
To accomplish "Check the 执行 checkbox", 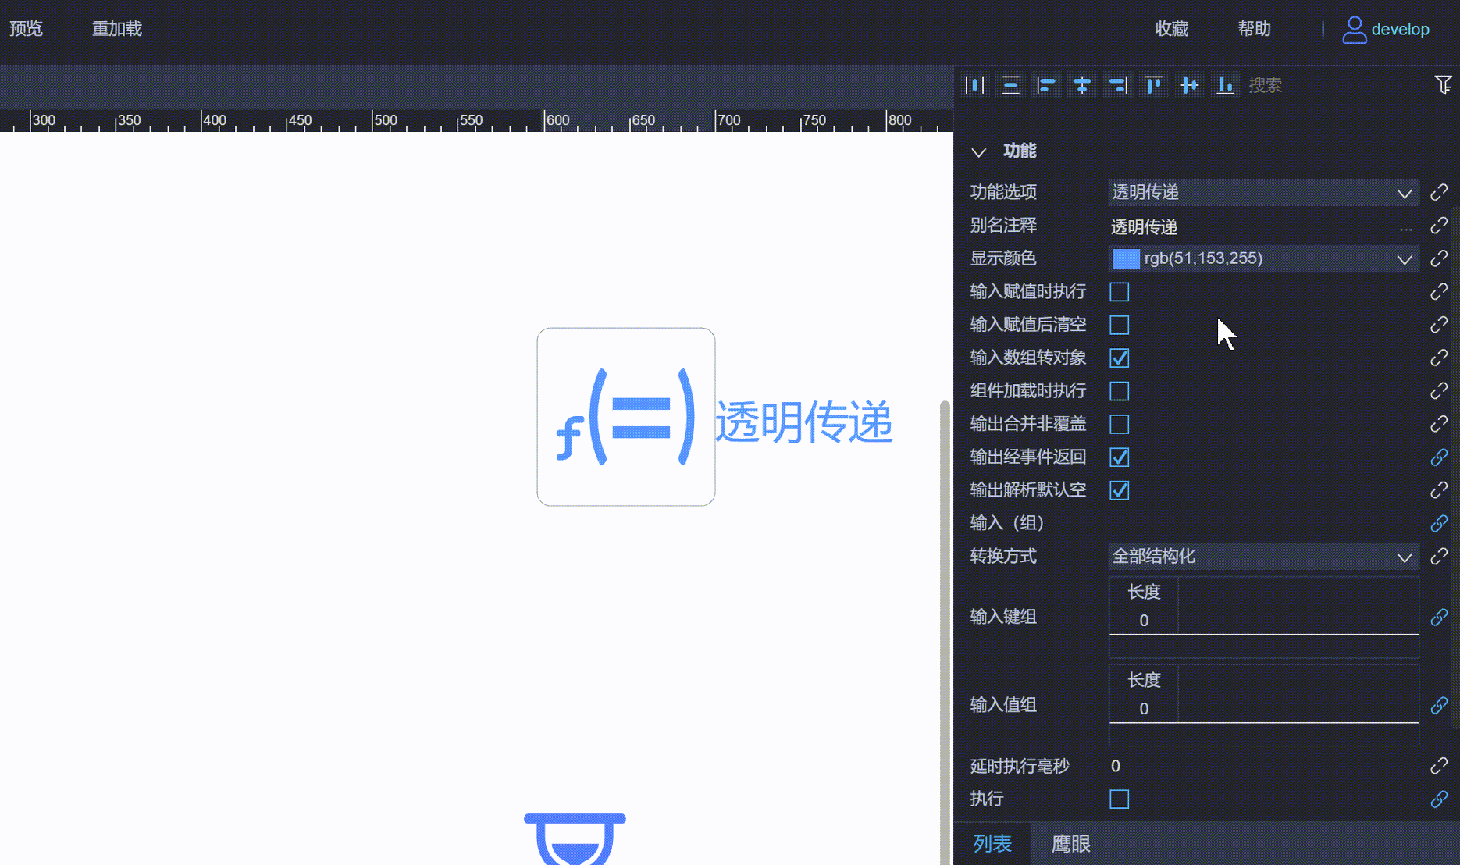I will click(x=1119, y=799).
